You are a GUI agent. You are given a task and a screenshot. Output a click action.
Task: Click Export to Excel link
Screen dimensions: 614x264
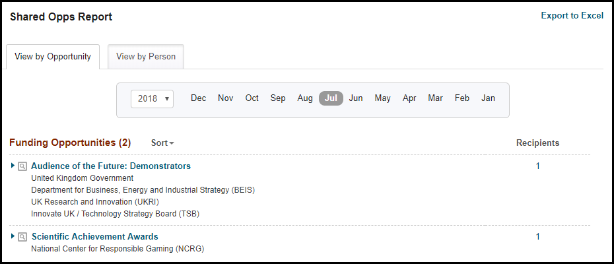(572, 16)
